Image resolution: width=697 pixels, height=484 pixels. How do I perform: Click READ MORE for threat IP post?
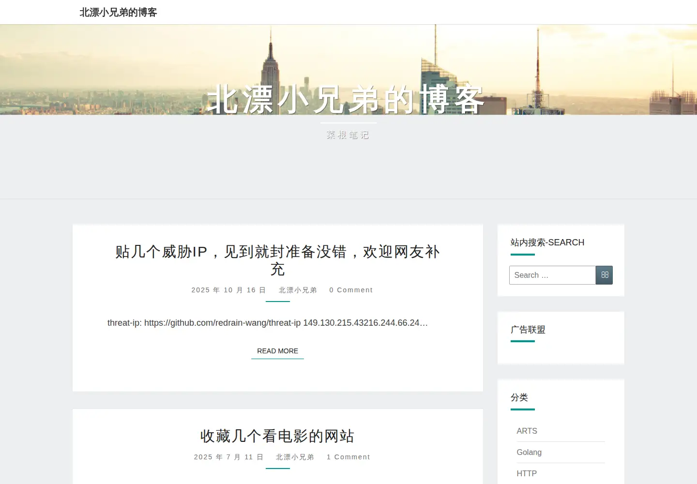[x=277, y=351]
